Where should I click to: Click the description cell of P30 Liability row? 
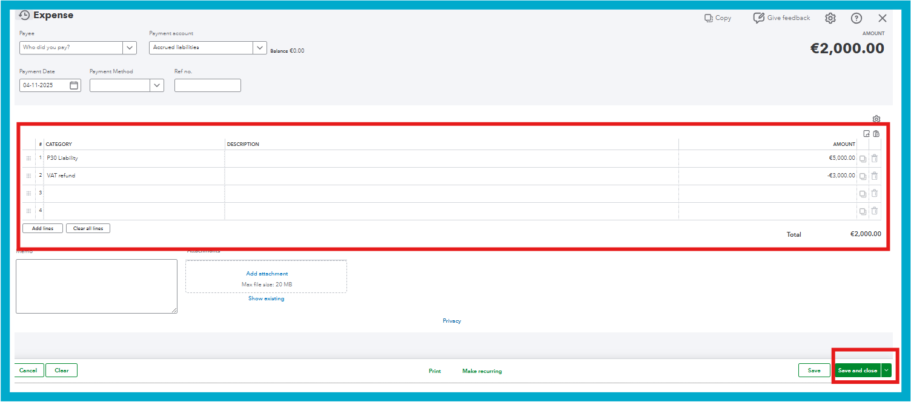(x=451, y=159)
